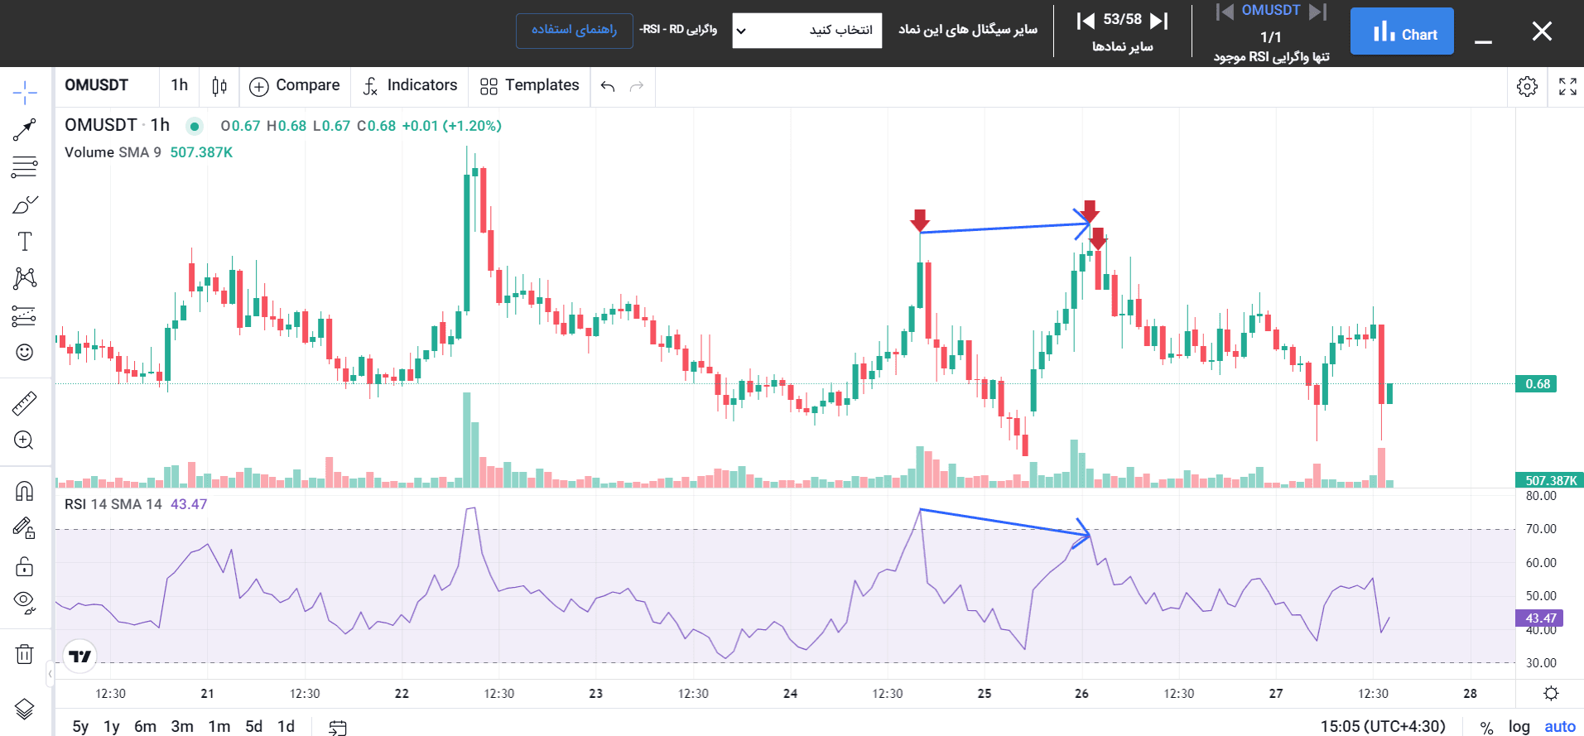The height and width of the screenshot is (736, 1584).
Task: Expand the signal selection dropdown
Action: click(806, 31)
